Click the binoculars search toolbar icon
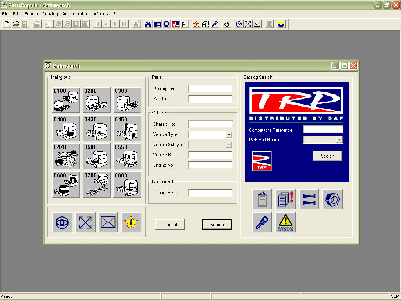401x301 pixels. click(148, 24)
